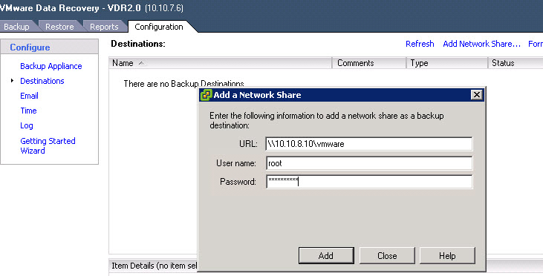Click the Close button in dialog
Screen dimensions: 543x276
tap(387, 255)
